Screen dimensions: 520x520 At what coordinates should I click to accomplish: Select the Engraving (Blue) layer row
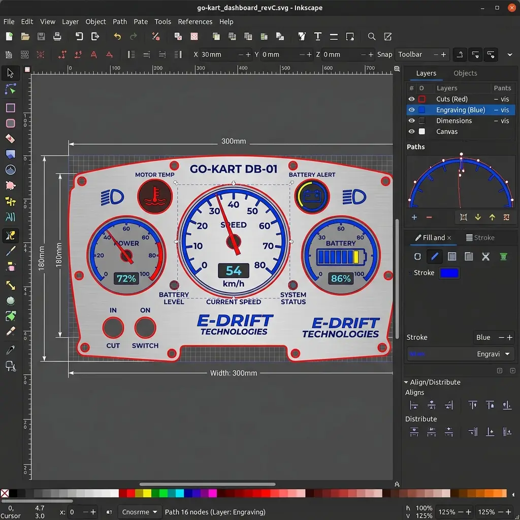461,110
